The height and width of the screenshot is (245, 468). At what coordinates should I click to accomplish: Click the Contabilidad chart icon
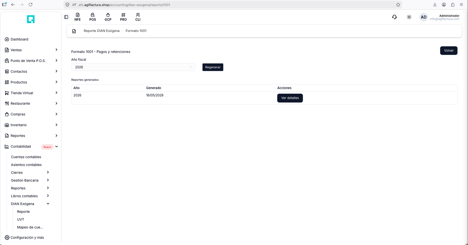tap(7, 146)
